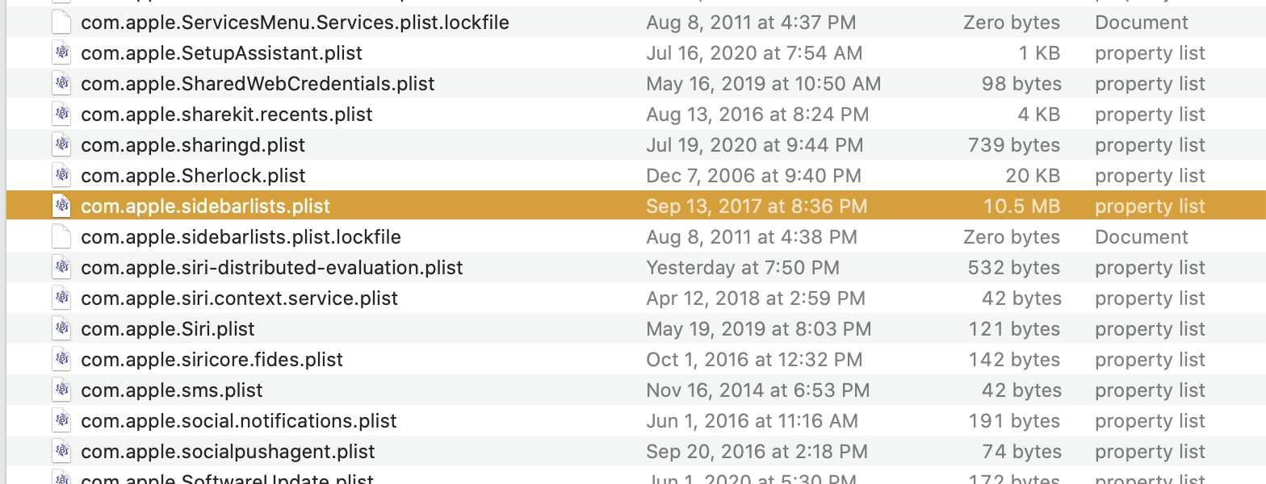Viewport: 1266px width, 484px height.
Task: Select the com.apple.social.notifications.plist file name
Action: [239, 421]
